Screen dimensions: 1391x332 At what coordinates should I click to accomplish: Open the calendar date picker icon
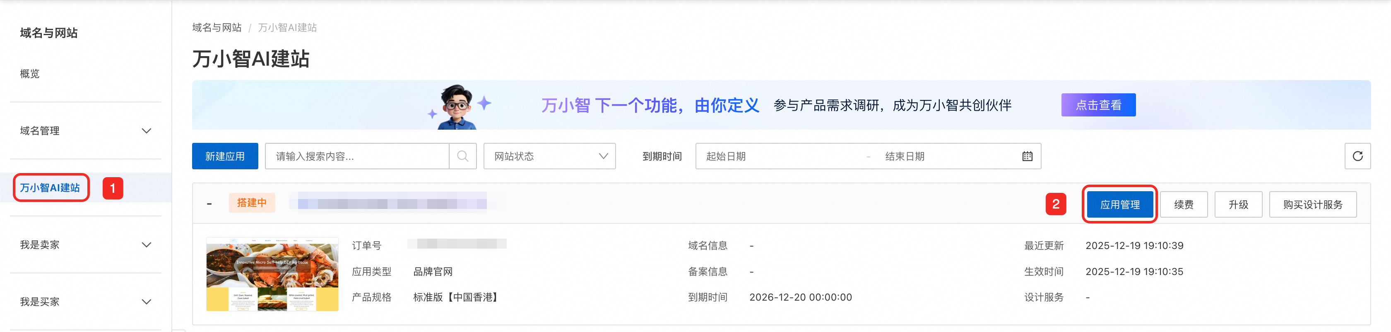1027,157
